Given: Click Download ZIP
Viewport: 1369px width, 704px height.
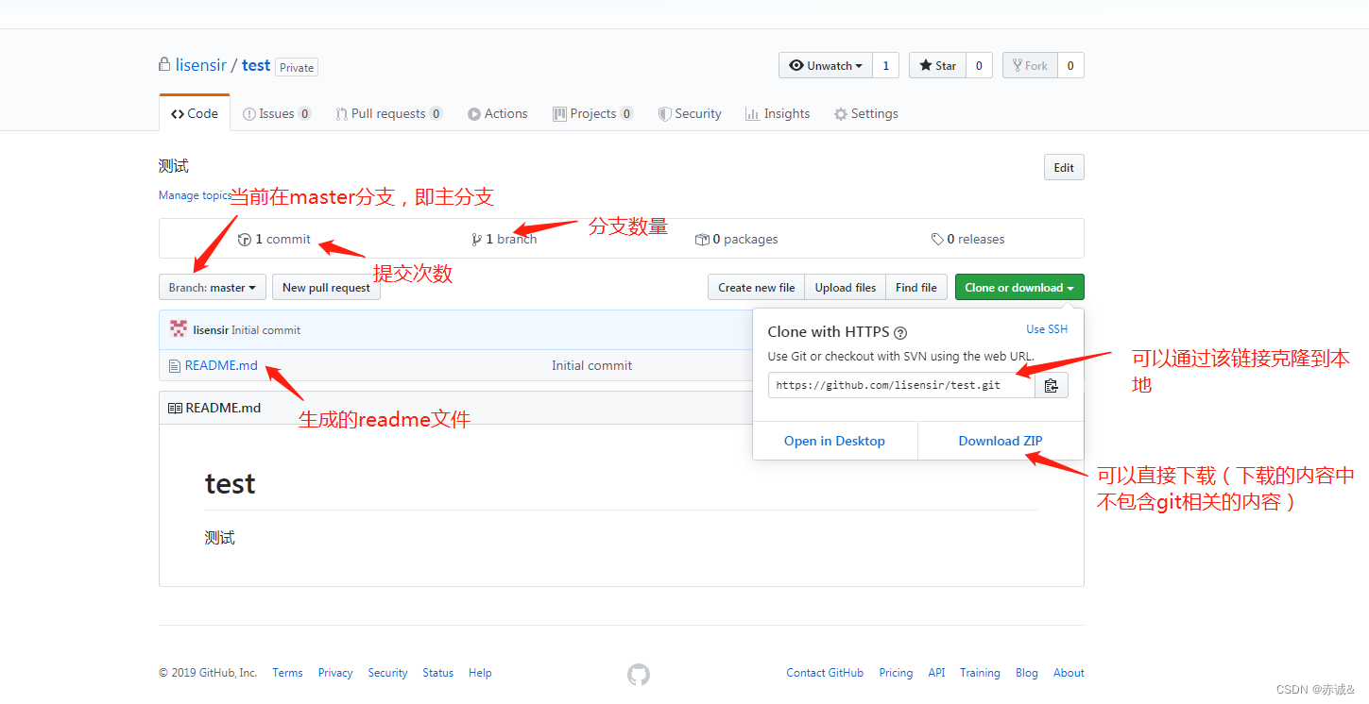Looking at the screenshot, I should tap(1001, 441).
